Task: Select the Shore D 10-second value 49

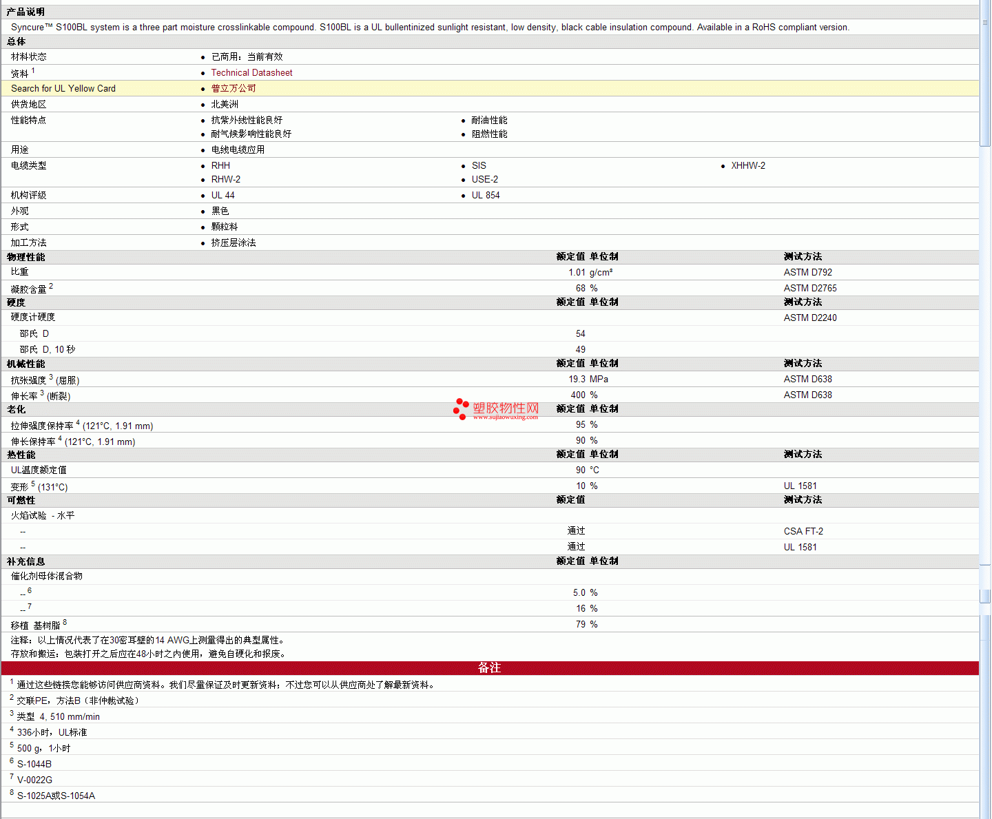Action: [581, 349]
